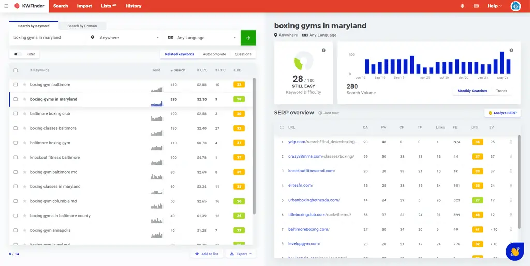Open the Any Language dropdown
This screenshot has height=266, width=530.
tap(202, 38)
